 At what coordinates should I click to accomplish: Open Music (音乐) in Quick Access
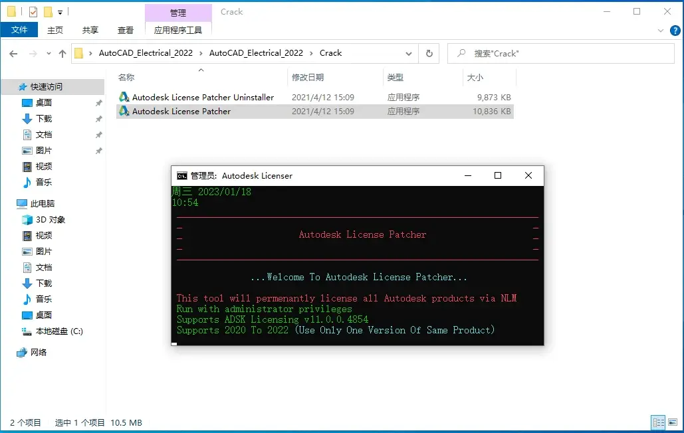click(44, 182)
